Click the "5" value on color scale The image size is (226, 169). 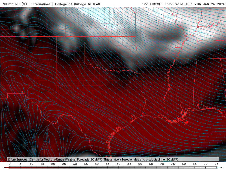[x=20, y=164]
